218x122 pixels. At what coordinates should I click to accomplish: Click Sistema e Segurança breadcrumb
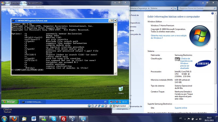[138, 8]
